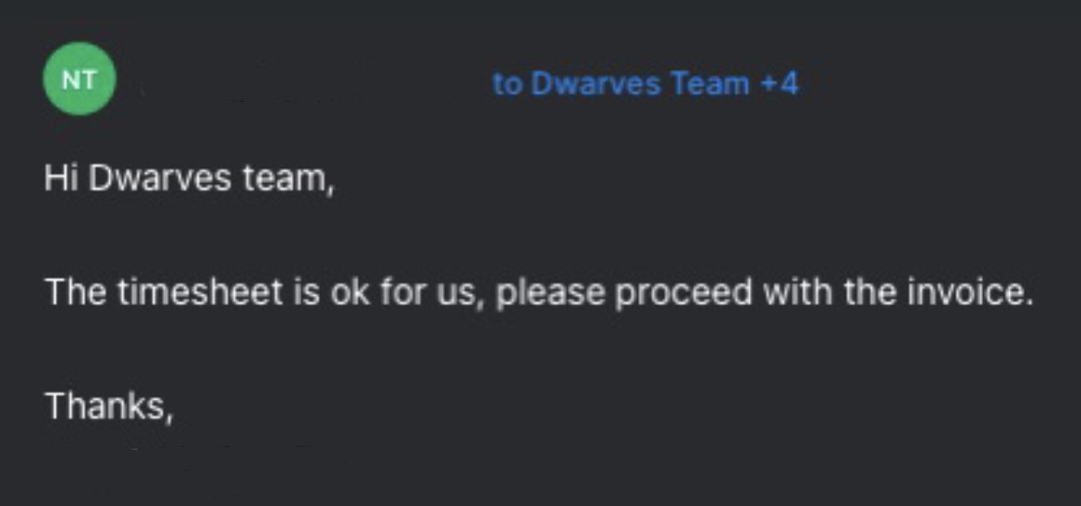Open the 'to Dwarves Team +4' recipients list

tap(646, 85)
